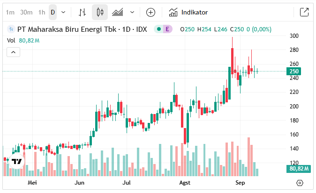The height and width of the screenshot is (193, 316).
Task: Click the green market status dot
Action: (159, 29)
